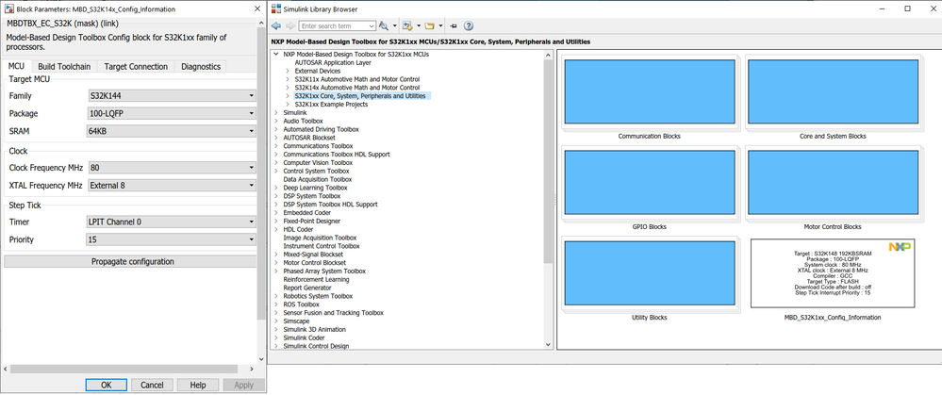The image size is (942, 395).
Task: Open GPIO Blocks library thumbnail
Action: [650, 182]
